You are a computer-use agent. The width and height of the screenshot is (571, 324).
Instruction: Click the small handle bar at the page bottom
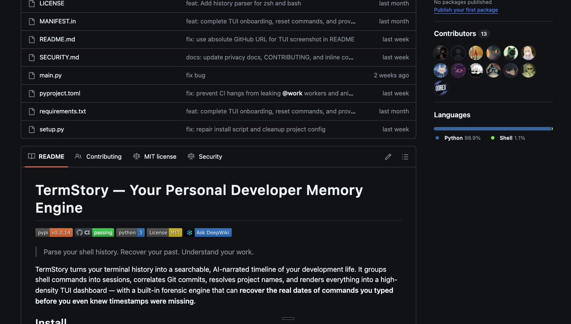click(x=288, y=319)
